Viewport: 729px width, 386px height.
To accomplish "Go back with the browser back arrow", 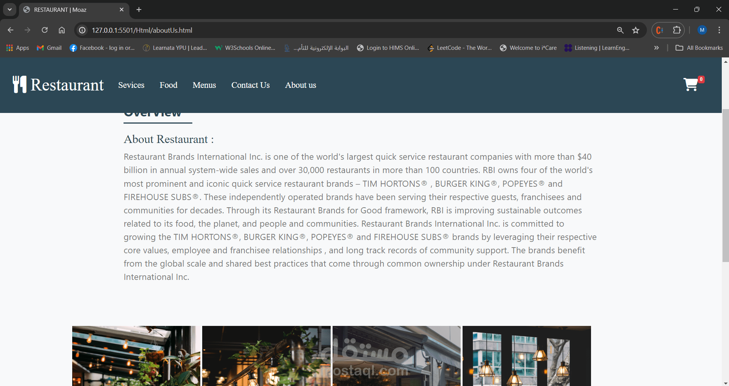I will coord(11,30).
